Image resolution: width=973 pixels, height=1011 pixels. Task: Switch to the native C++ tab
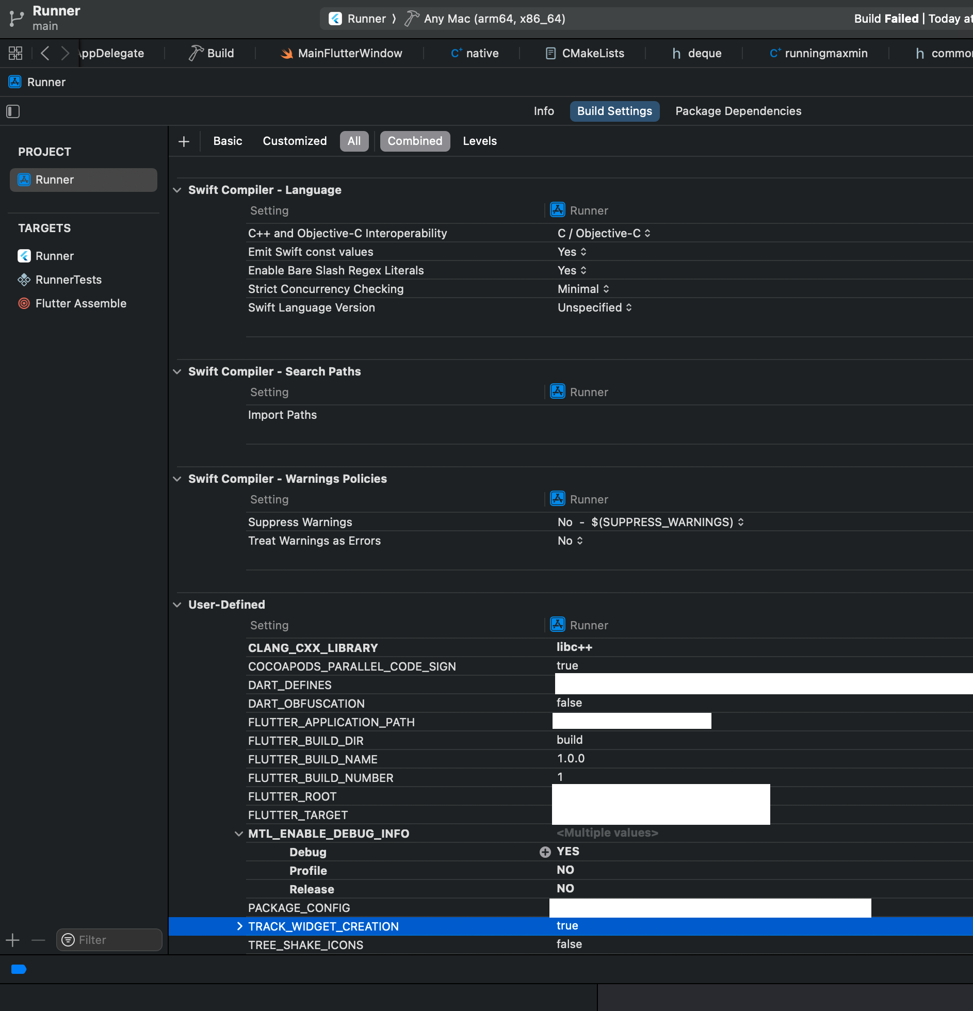(475, 53)
